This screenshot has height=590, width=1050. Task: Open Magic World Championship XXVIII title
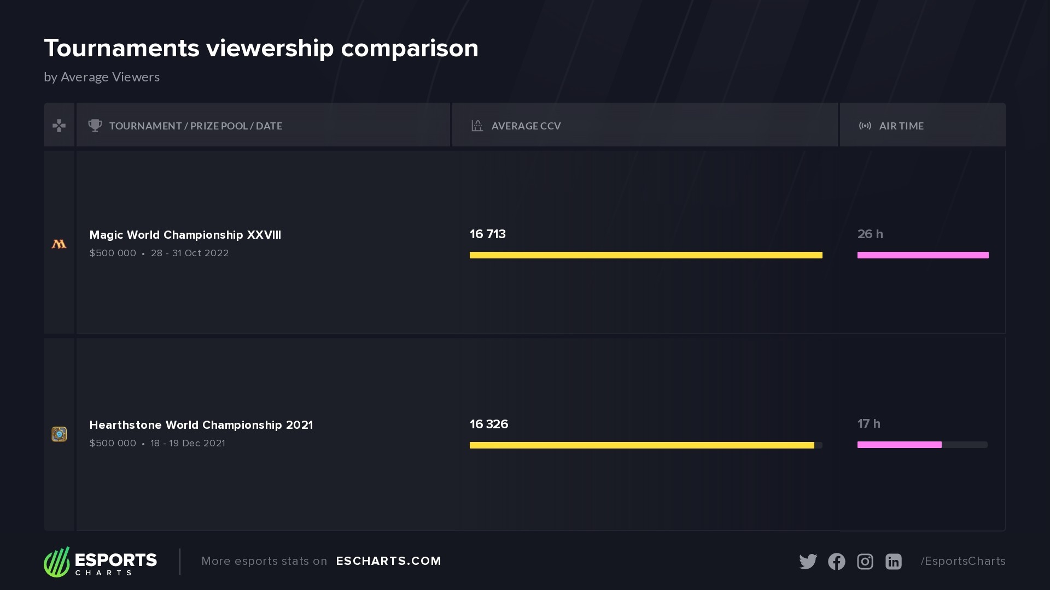coord(185,235)
